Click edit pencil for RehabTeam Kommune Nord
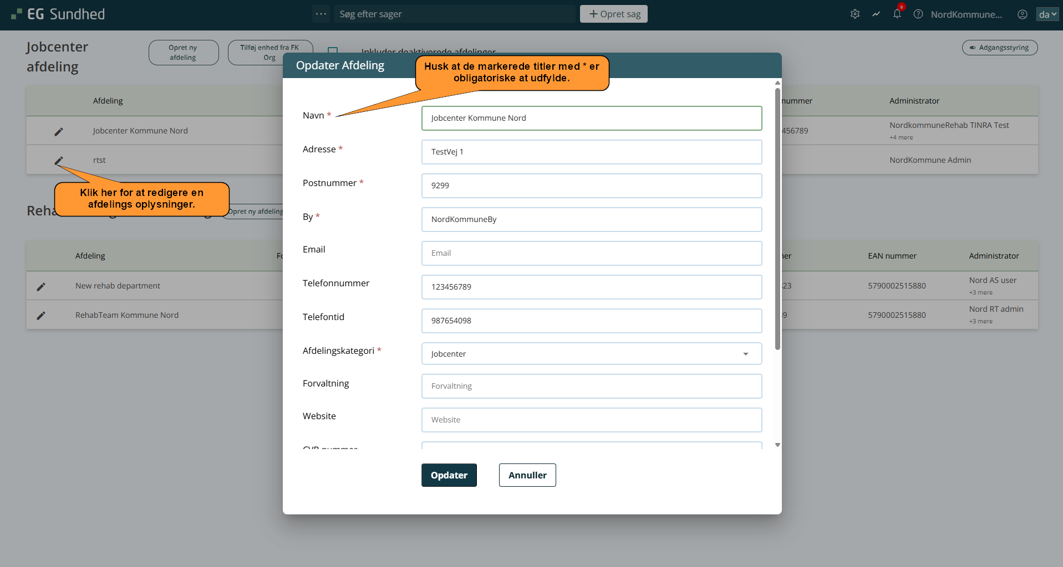Image resolution: width=1063 pixels, height=567 pixels. point(41,316)
